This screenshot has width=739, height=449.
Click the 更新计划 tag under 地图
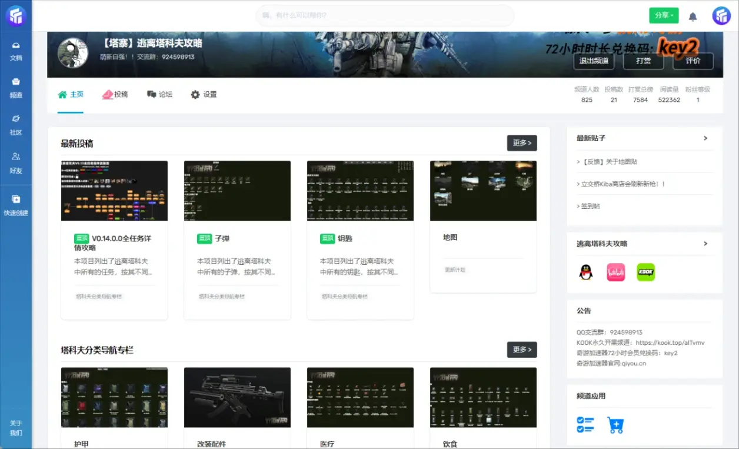tap(455, 270)
